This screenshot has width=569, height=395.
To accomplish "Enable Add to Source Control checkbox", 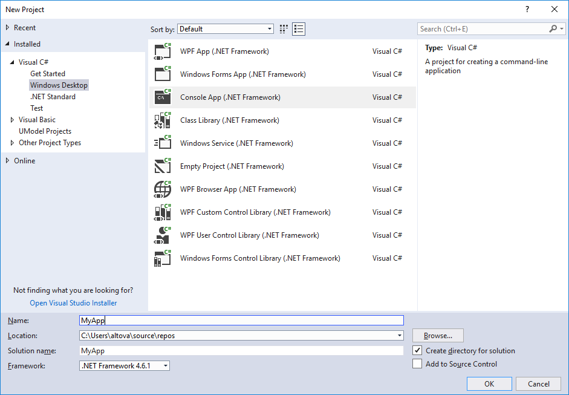I will 417,364.
